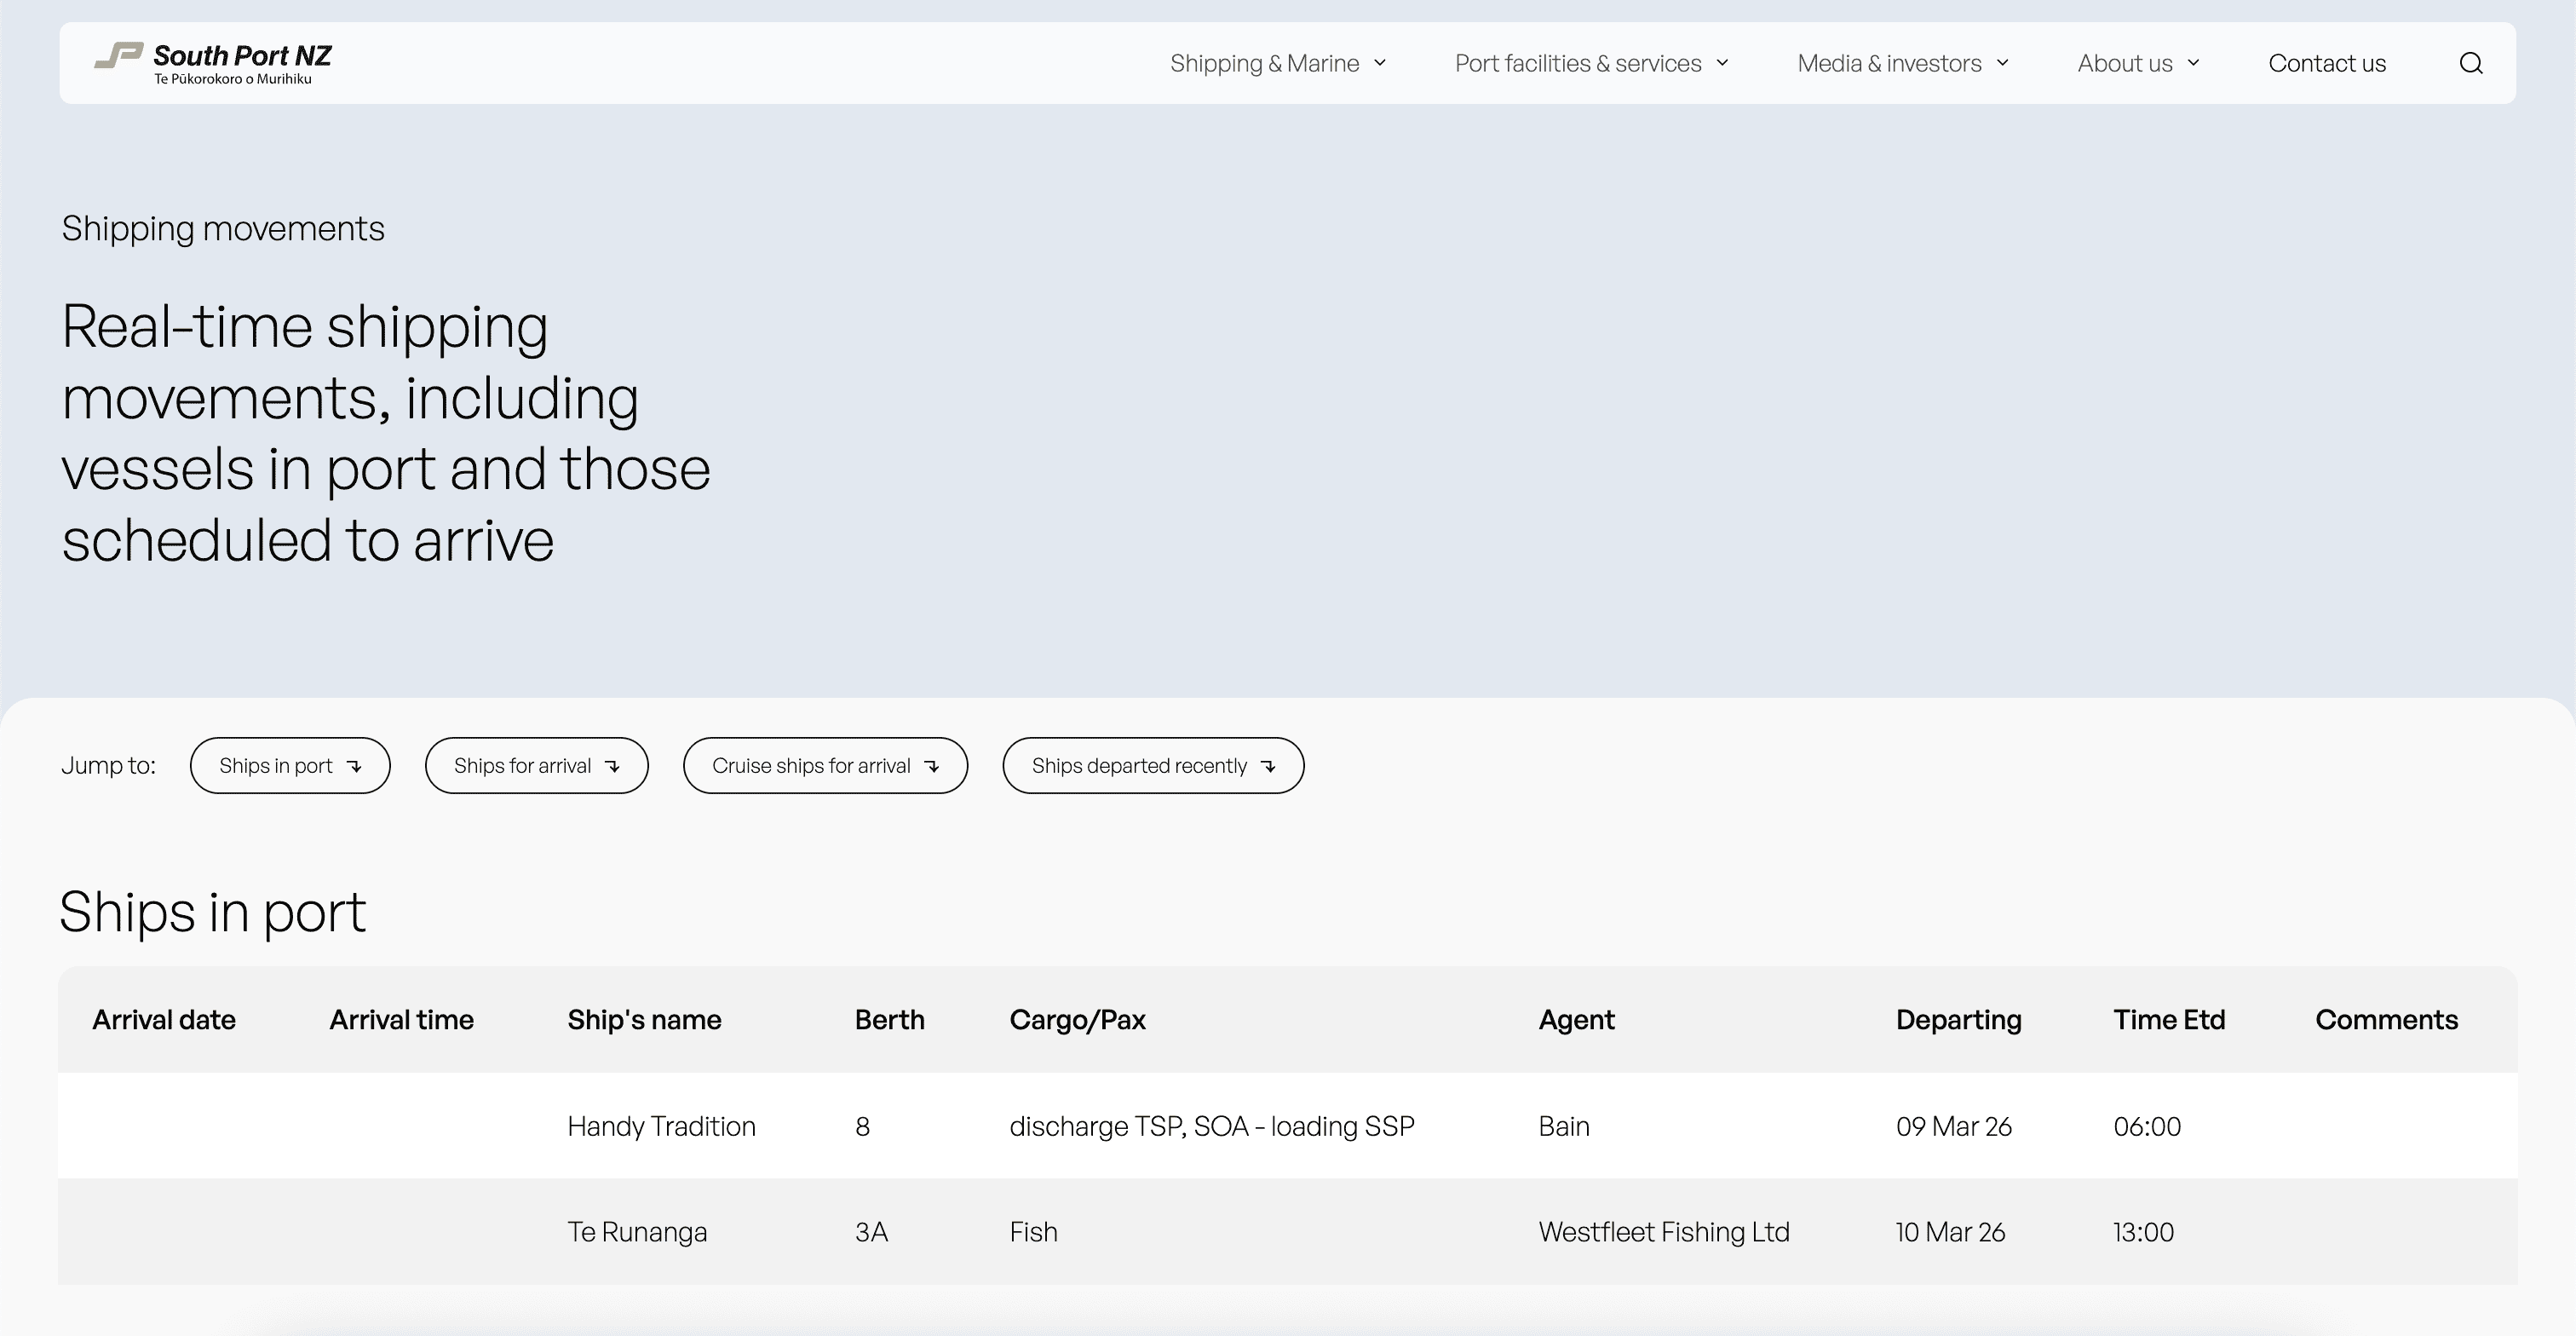Click arrow icon in Ships for arrival pill
Viewport: 2576px width, 1336px height.
(613, 766)
